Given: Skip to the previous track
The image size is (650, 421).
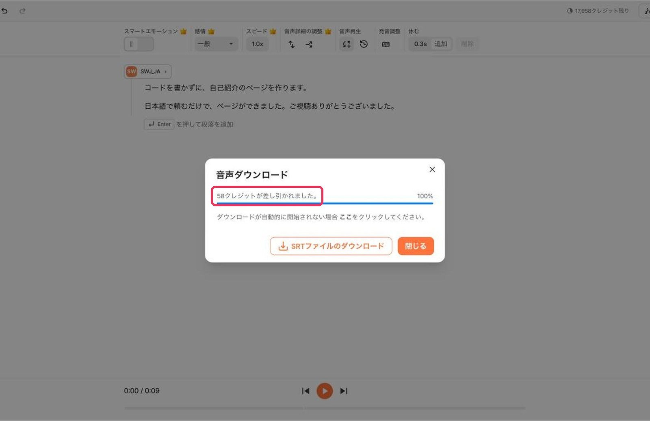Looking at the screenshot, I should pyautogui.click(x=305, y=391).
